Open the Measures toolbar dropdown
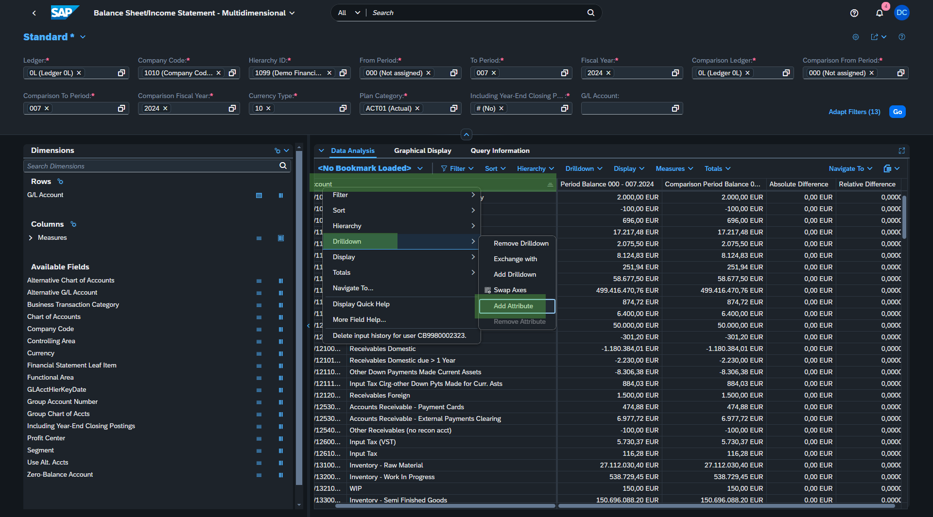The width and height of the screenshot is (933, 517). (674, 168)
